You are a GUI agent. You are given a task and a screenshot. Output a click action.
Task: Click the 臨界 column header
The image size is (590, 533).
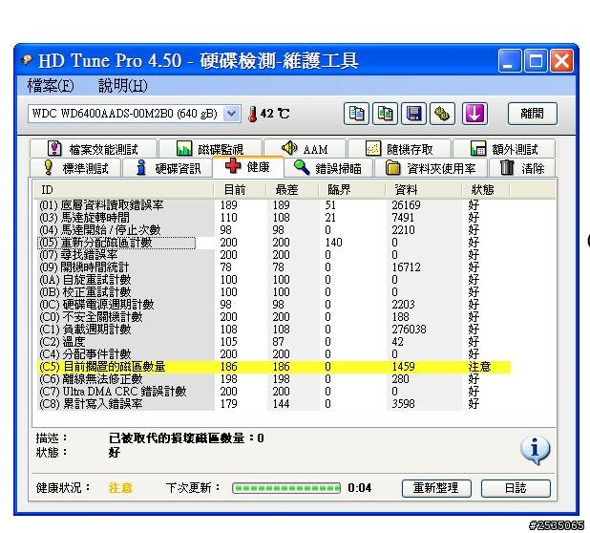coord(352,190)
